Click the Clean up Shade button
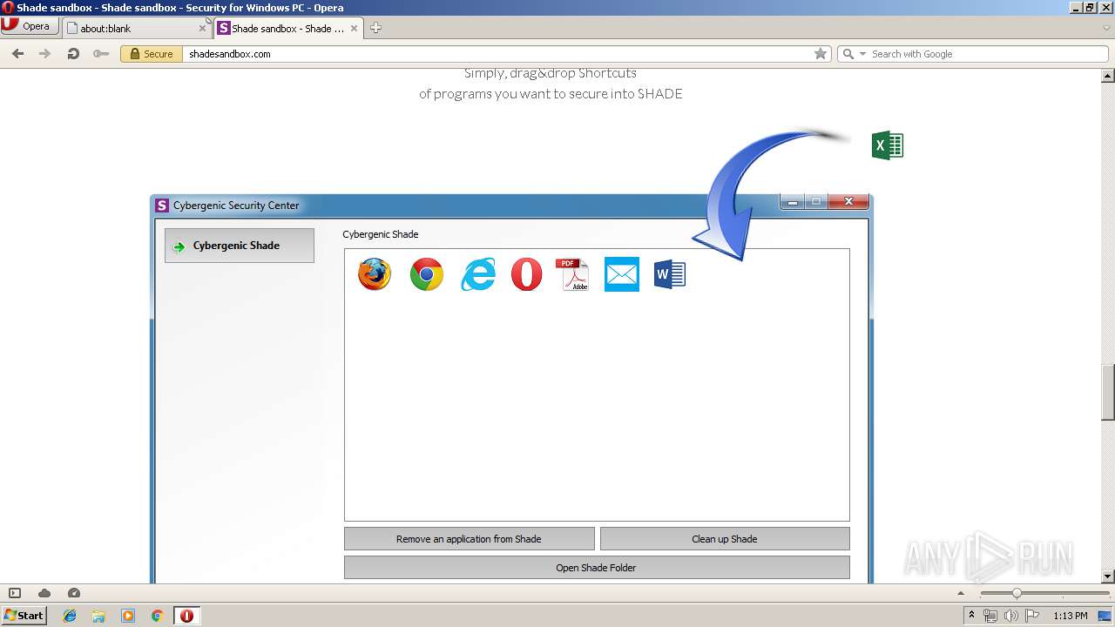This screenshot has height=627, width=1115. point(725,539)
